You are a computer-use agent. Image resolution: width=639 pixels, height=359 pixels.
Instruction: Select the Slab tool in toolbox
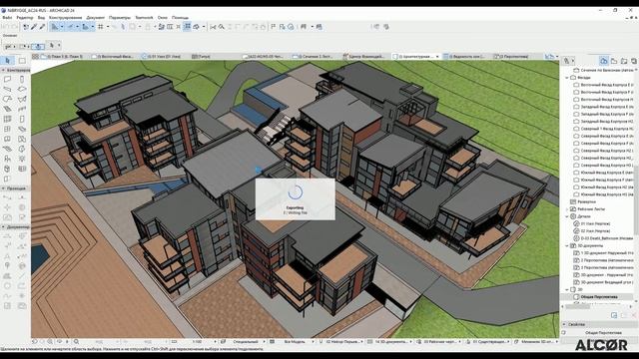22,89
